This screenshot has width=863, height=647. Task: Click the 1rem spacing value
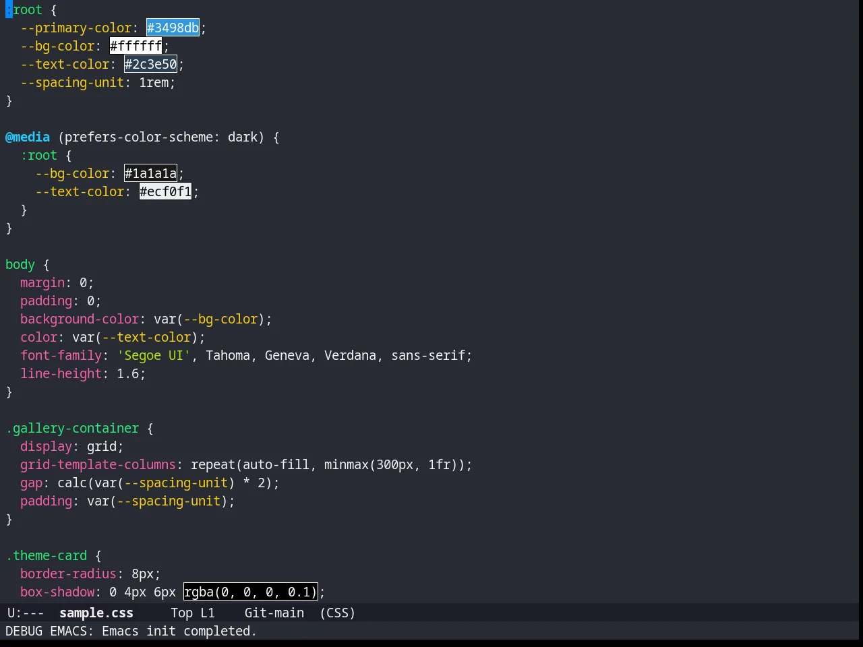pyautogui.click(x=154, y=82)
